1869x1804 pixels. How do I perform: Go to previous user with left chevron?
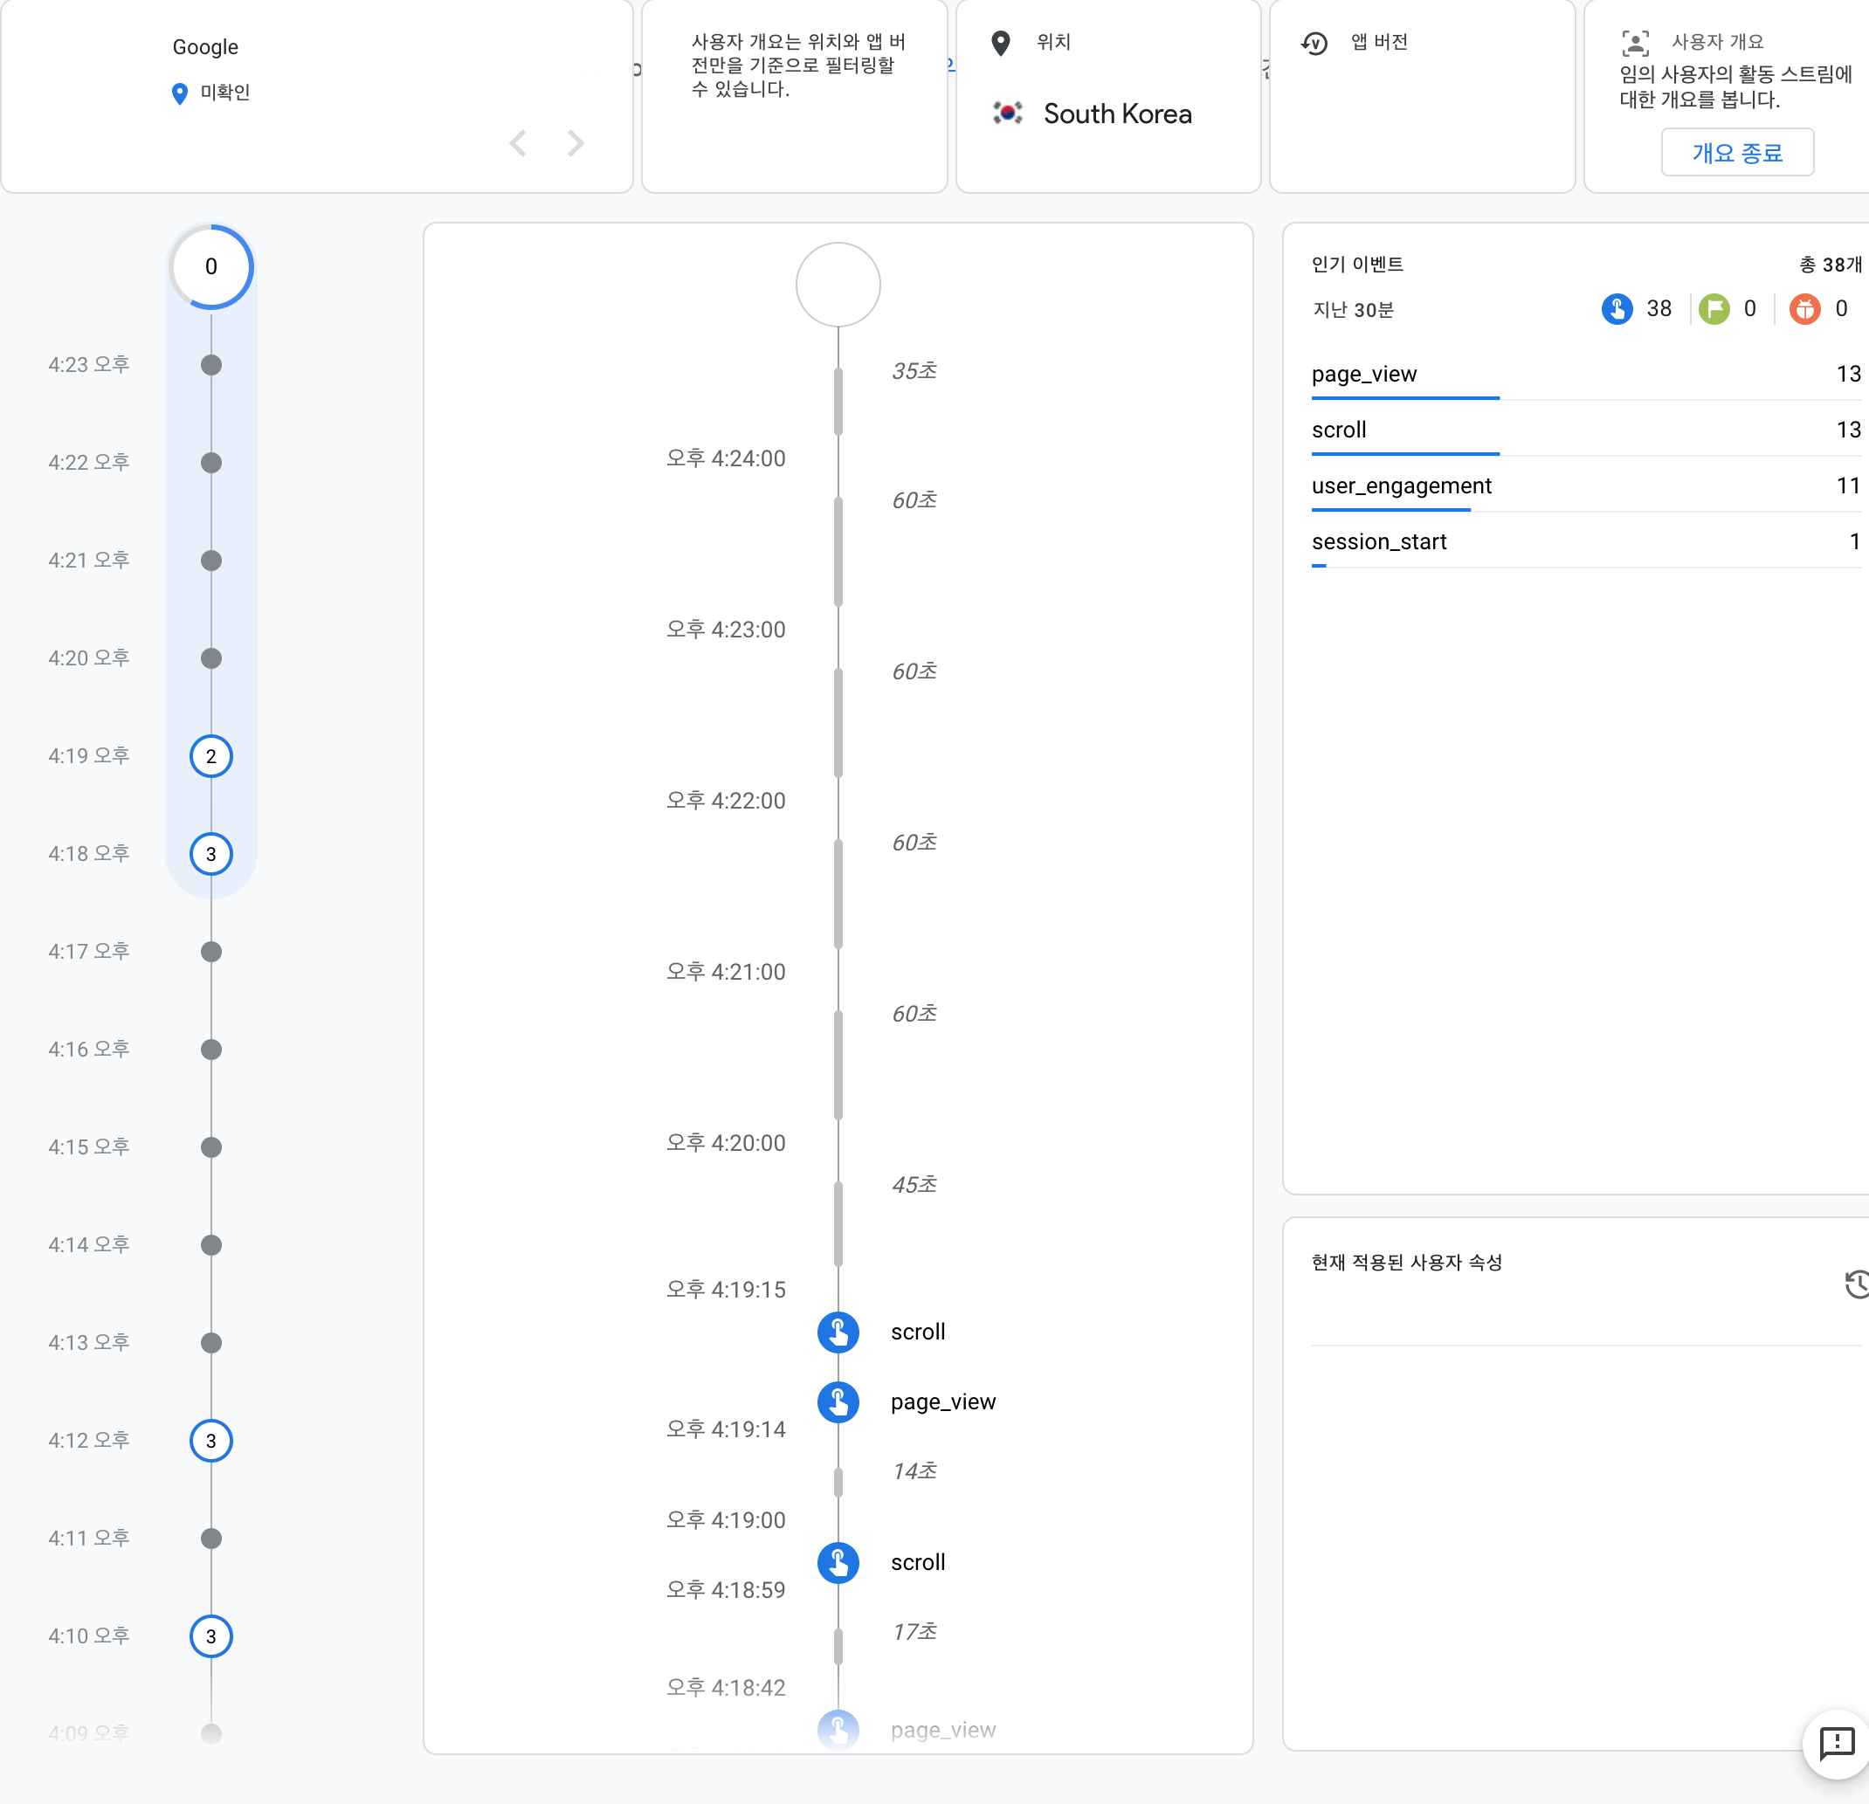(x=518, y=143)
